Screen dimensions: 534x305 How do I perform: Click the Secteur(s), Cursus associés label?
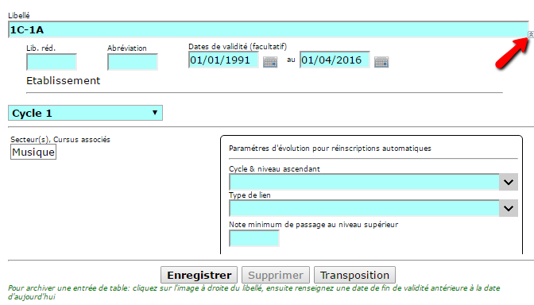pos(60,139)
